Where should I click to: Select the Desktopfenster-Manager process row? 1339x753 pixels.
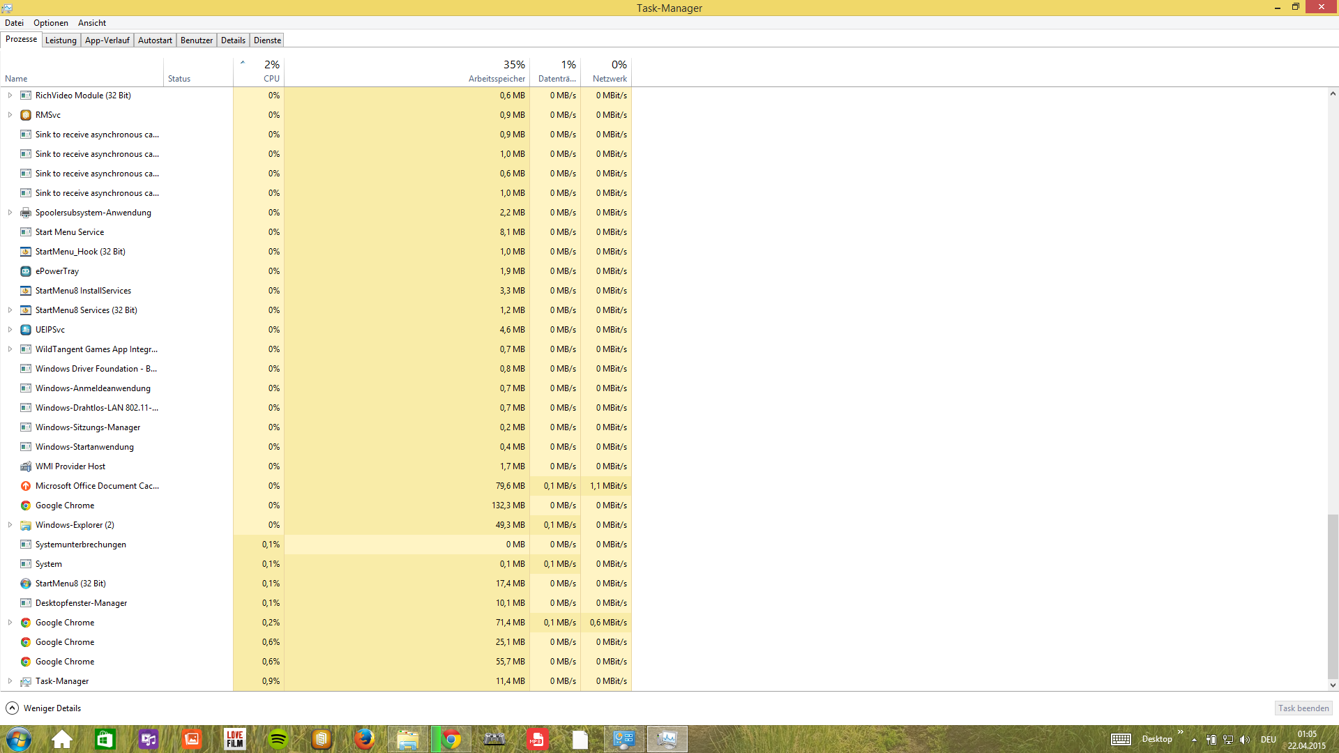81,603
